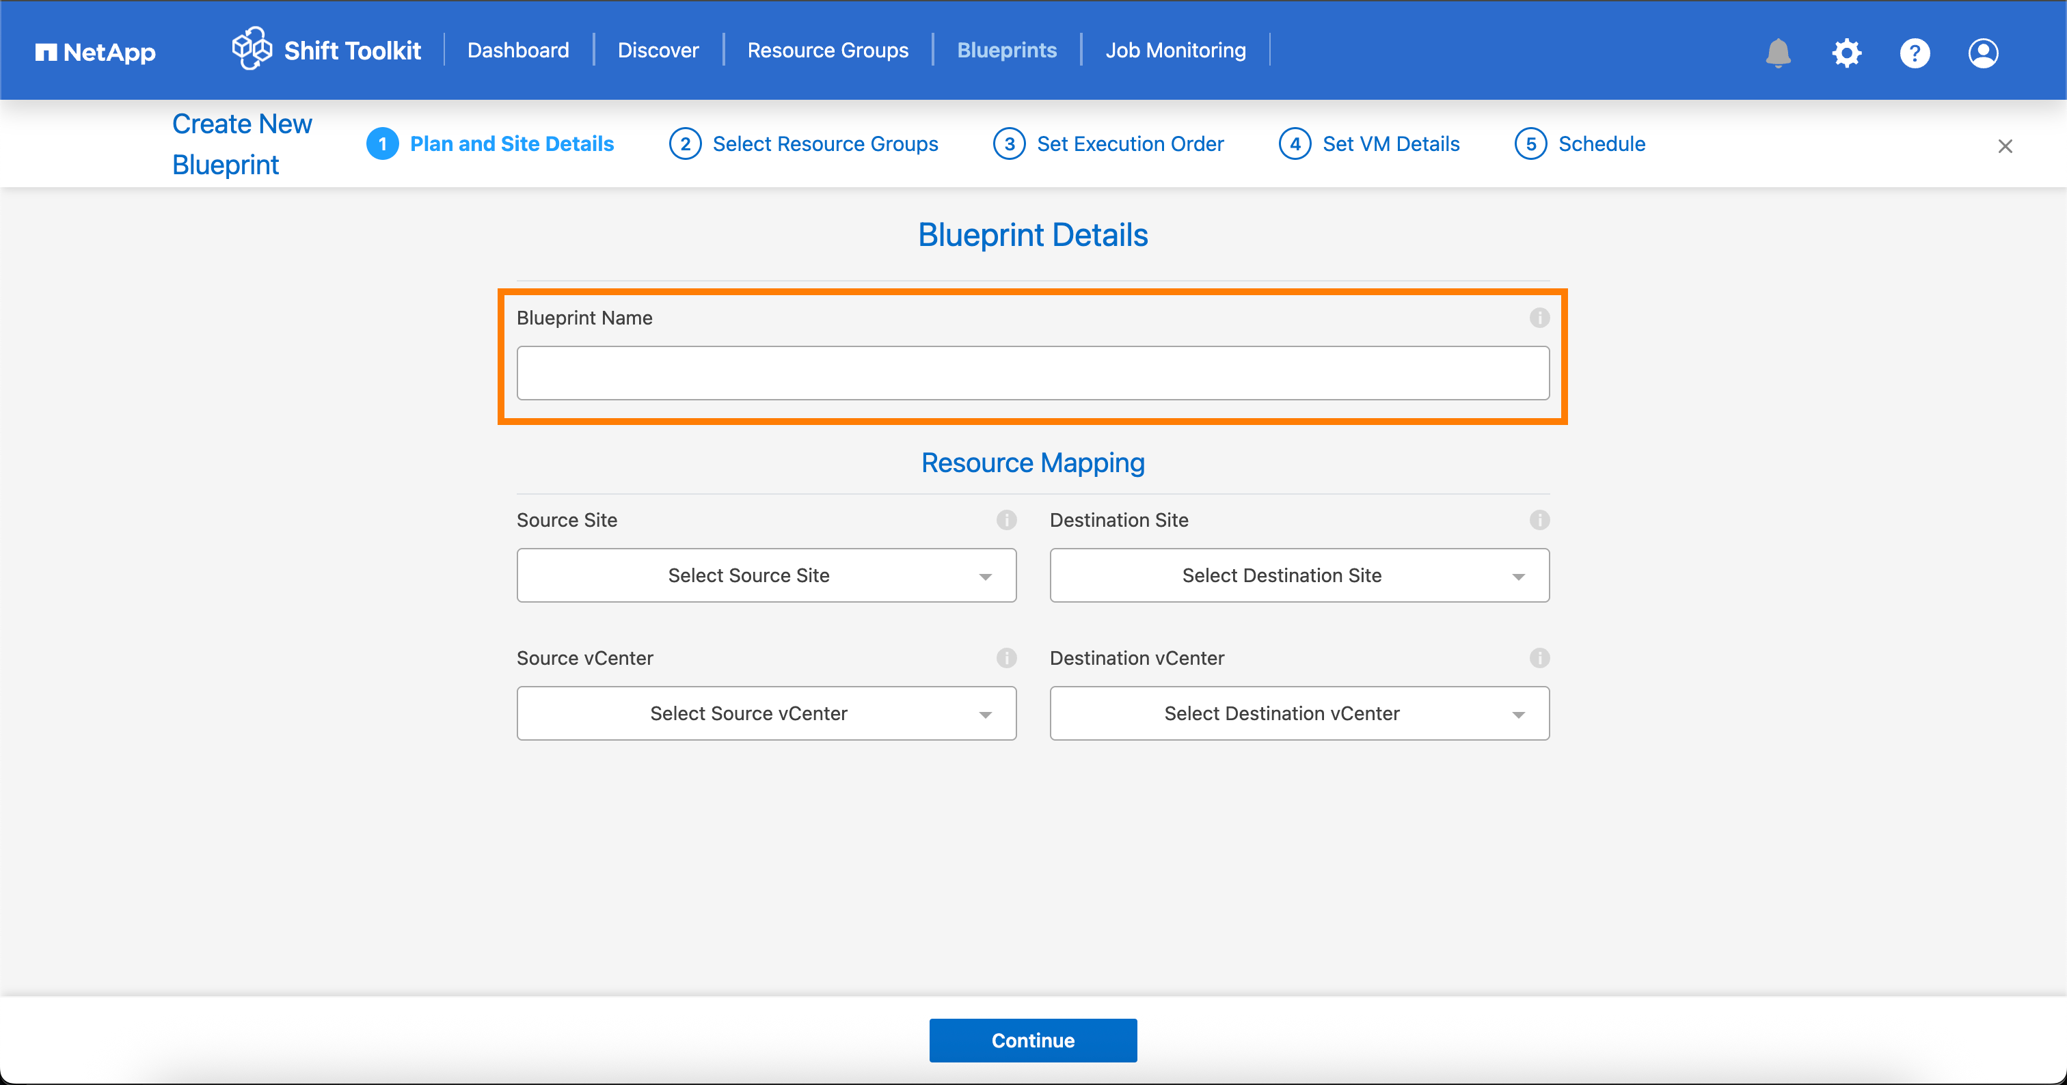
Task: Click the step 3 circle icon
Action: pyautogui.click(x=1010, y=143)
